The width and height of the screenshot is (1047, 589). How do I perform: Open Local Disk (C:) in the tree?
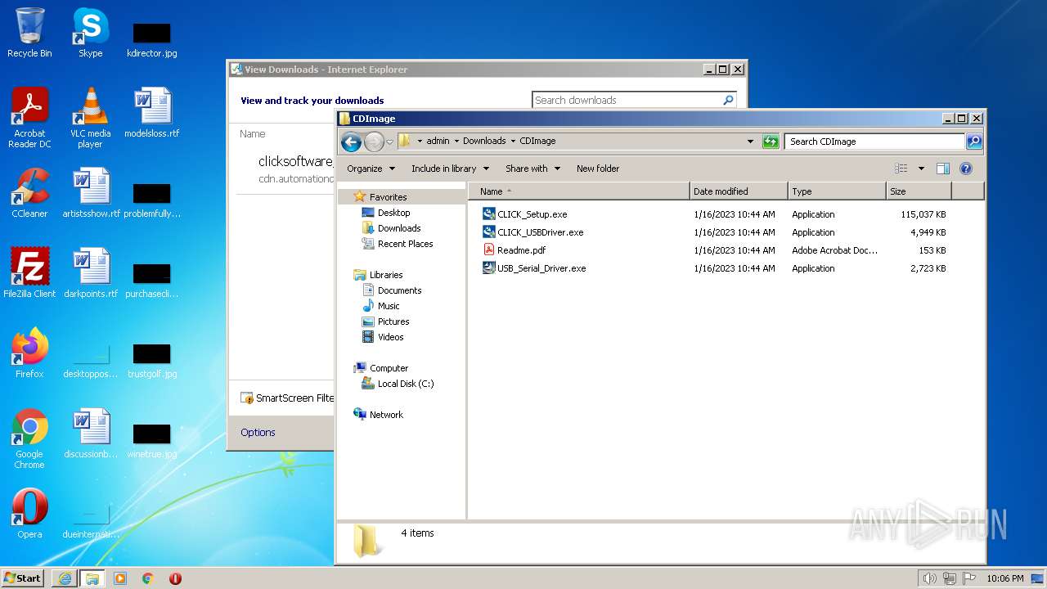pos(398,384)
